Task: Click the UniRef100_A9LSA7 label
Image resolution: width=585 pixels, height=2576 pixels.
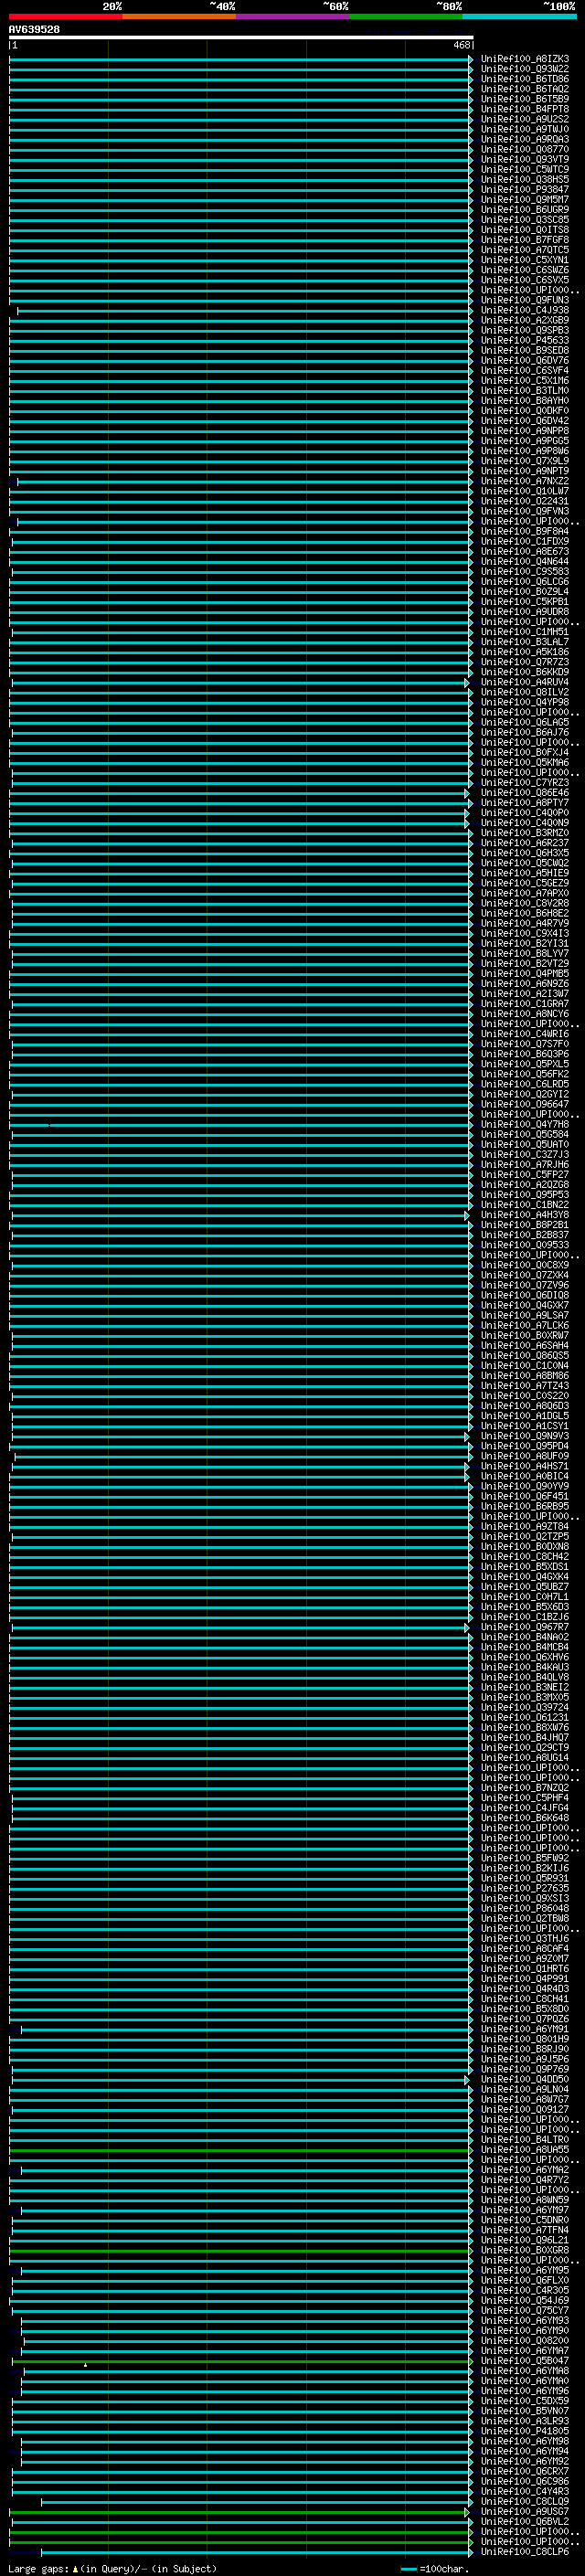Action: (525, 1315)
